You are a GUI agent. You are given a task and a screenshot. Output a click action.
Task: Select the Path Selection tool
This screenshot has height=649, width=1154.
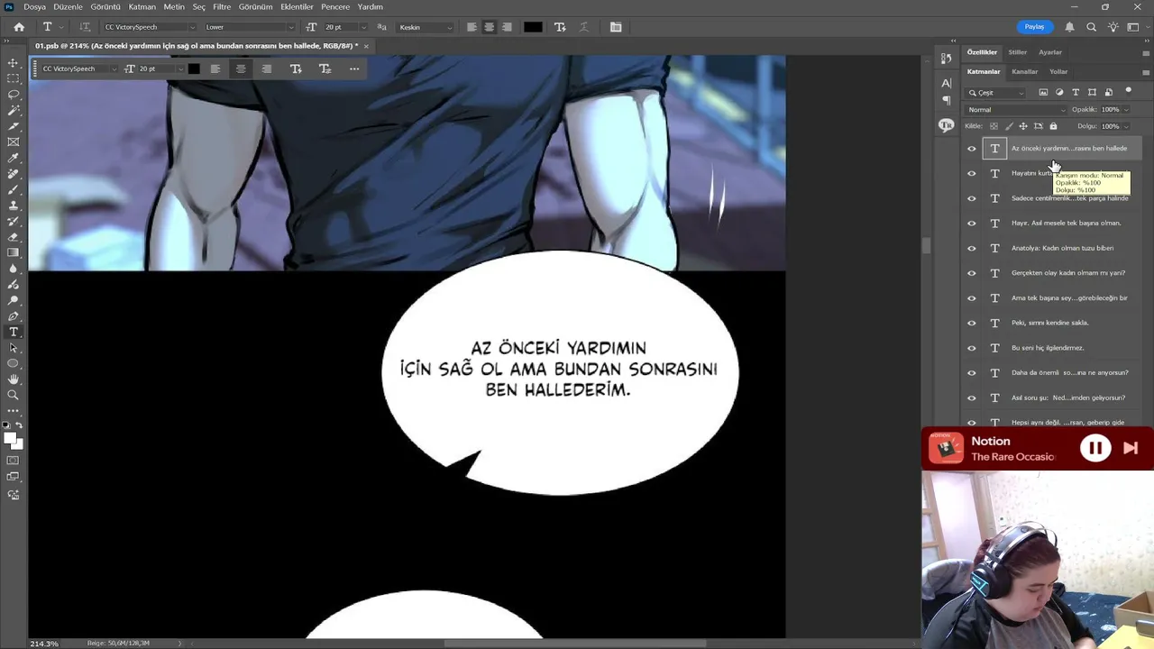coord(13,348)
